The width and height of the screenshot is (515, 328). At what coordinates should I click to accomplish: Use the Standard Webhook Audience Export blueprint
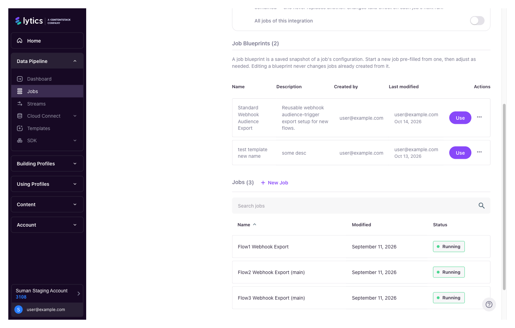460,118
